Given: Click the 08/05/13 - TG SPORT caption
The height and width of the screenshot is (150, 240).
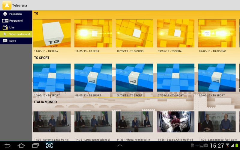Looking at the screenshot, I should 130,95.
